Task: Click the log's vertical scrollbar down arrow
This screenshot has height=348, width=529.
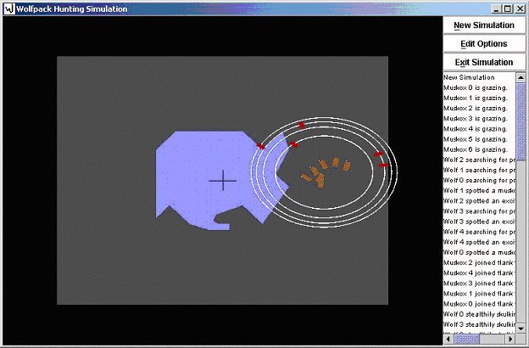Action: pyautogui.click(x=521, y=329)
